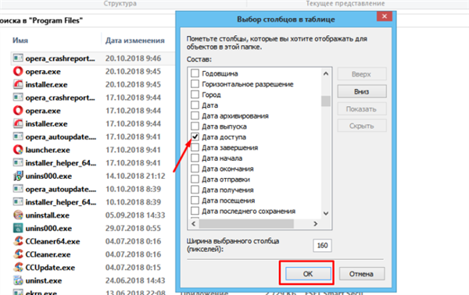Image resolution: width=469 pixels, height=295 pixels.
Task: Click the CCleaner64.exe file name
Action: (x=52, y=241)
